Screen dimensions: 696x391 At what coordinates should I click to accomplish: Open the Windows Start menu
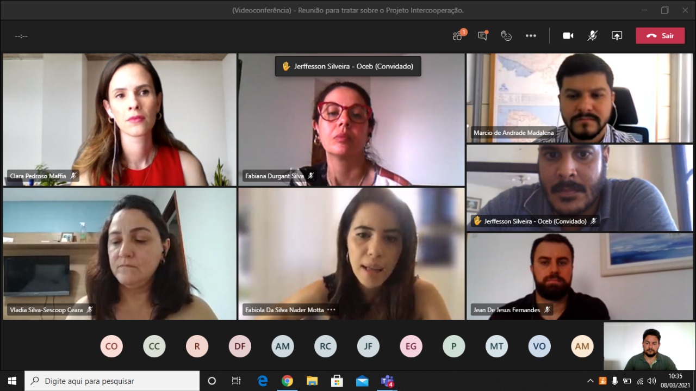pos(12,381)
